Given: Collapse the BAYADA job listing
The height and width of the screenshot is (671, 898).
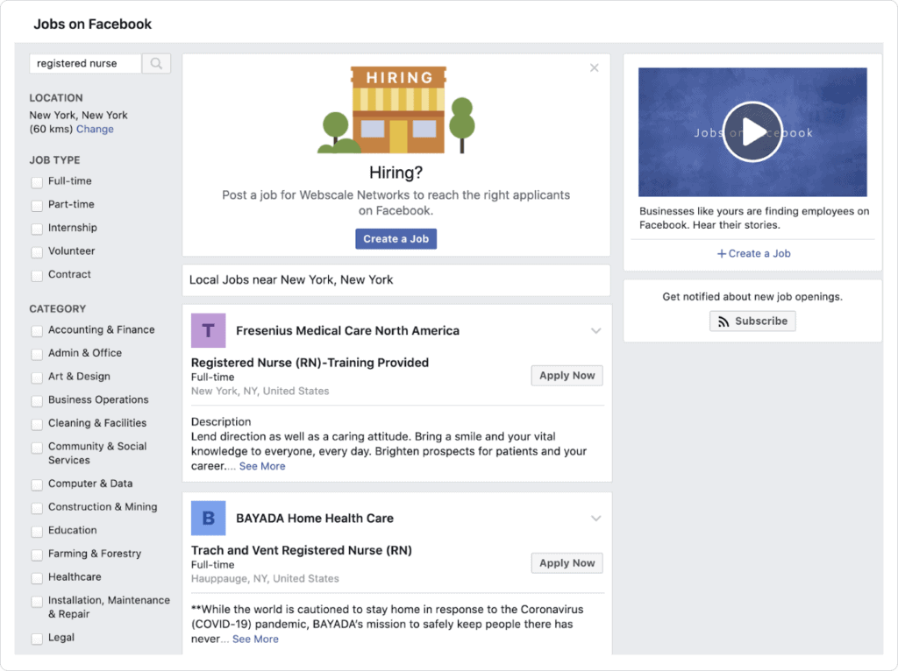Looking at the screenshot, I should tap(596, 518).
